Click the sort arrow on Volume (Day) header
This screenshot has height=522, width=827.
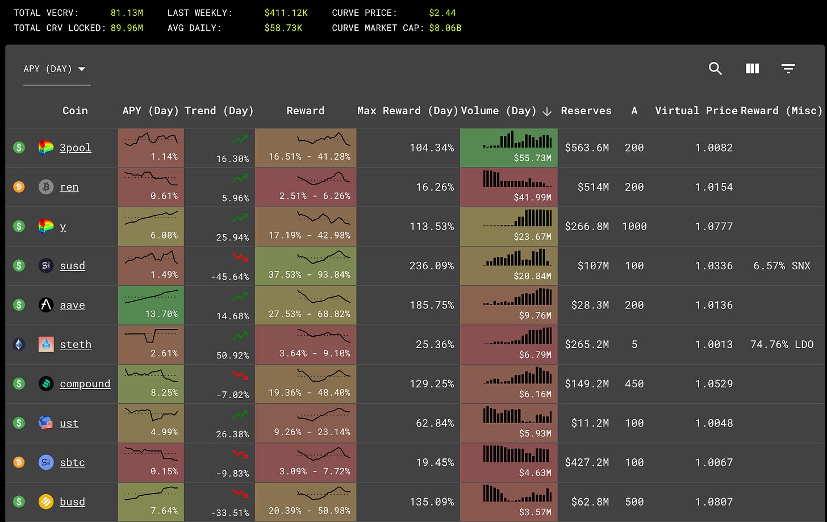[547, 111]
